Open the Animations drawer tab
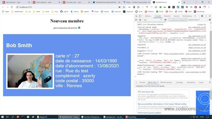 coord(191,82)
